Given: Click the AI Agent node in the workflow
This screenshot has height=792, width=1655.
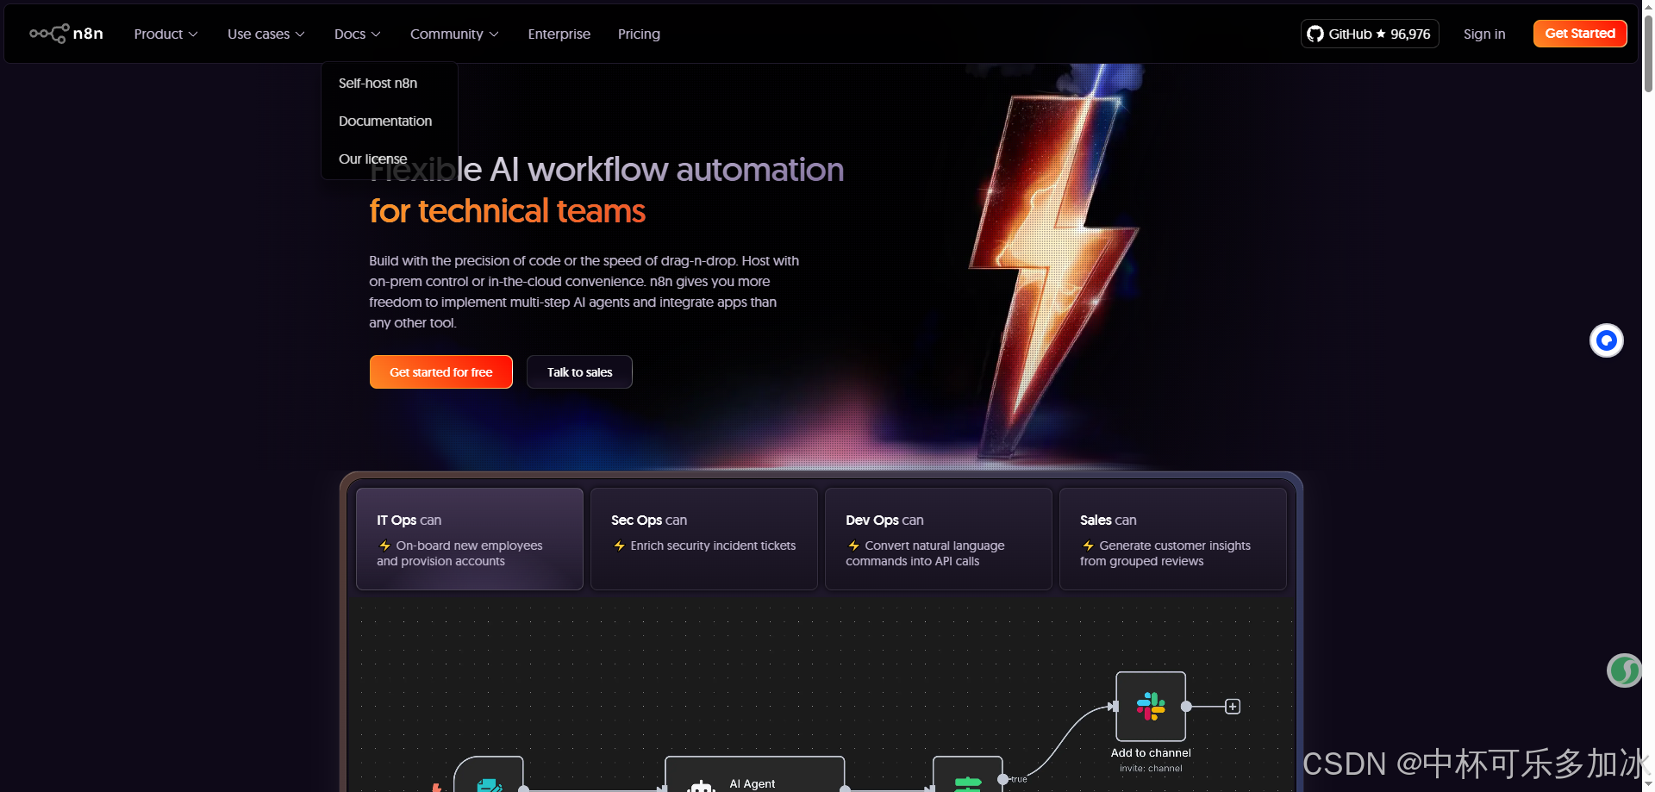Looking at the screenshot, I should tap(754, 775).
